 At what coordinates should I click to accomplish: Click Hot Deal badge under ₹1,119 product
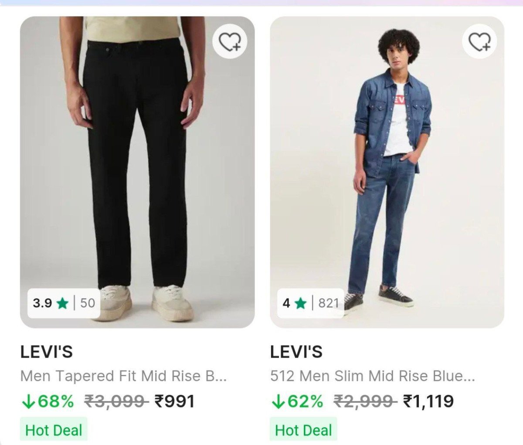tap(303, 430)
